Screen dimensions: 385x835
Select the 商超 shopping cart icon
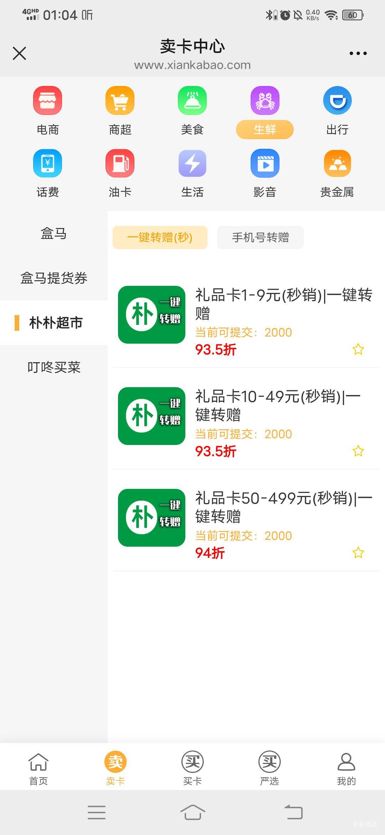tap(120, 100)
